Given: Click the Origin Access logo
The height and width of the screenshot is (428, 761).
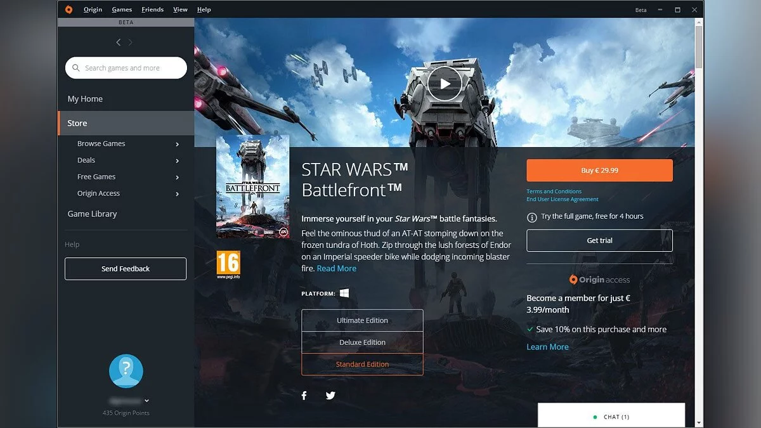Looking at the screenshot, I should click(599, 280).
